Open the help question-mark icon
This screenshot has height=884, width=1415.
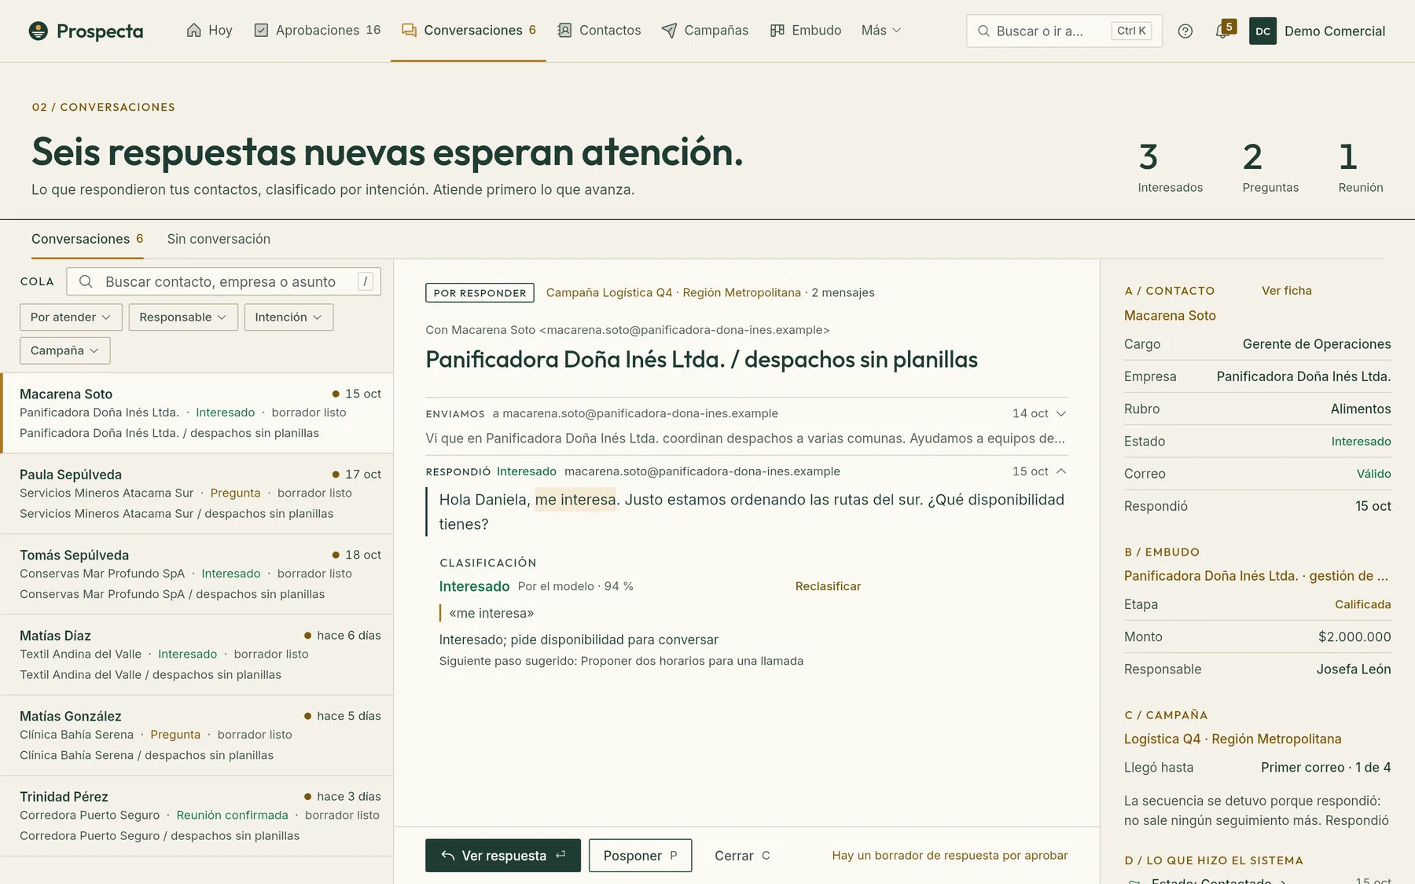pyautogui.click(x=1185, y=31)
